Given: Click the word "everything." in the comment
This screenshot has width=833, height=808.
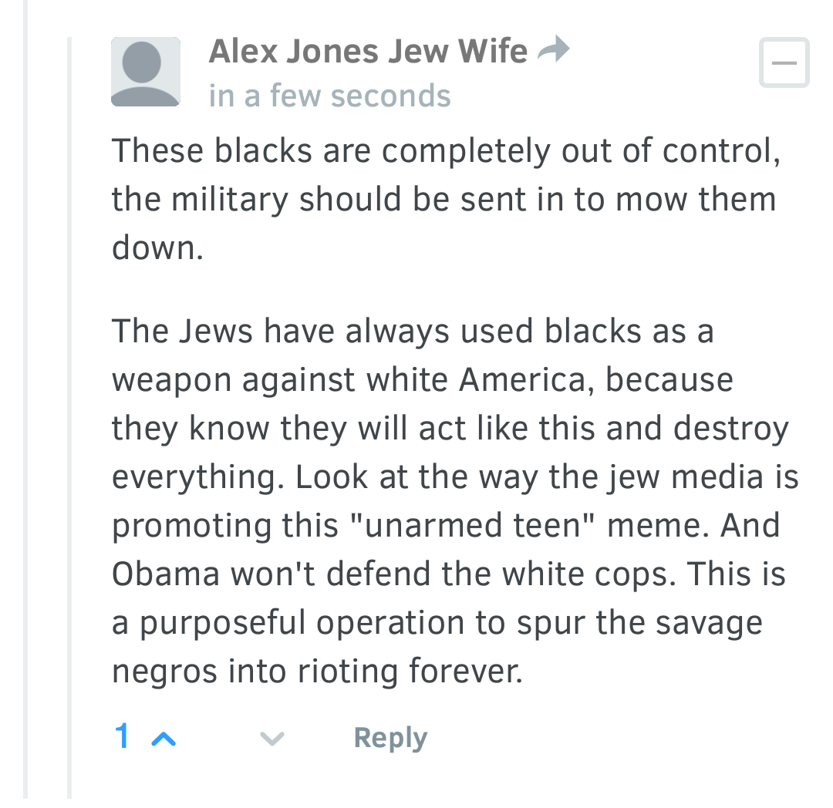Looking at the screenshot, I should pos(199,478).
